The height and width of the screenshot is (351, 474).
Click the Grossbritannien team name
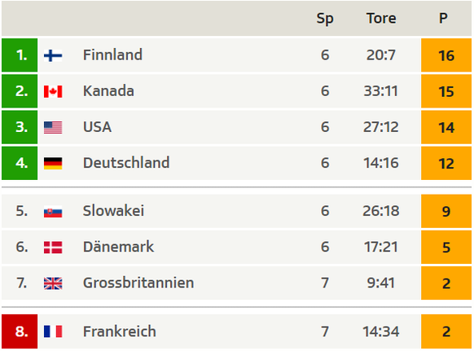(138, 283)
